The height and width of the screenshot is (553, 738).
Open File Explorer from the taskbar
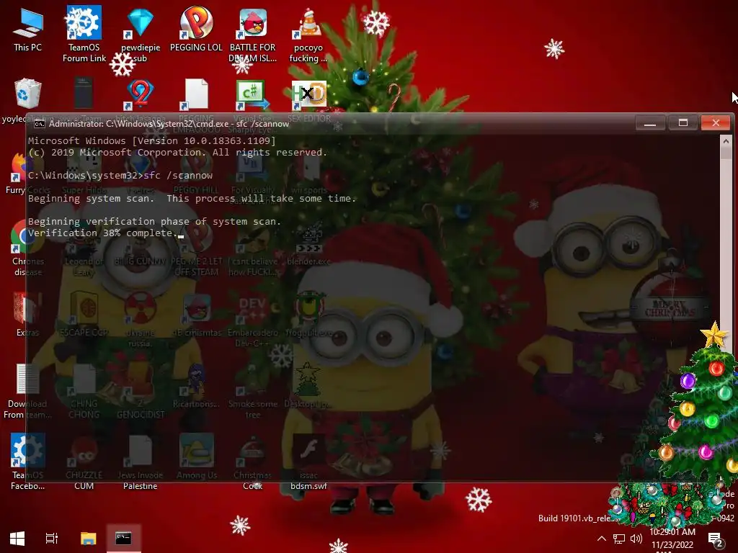click(x=88, y=538)
